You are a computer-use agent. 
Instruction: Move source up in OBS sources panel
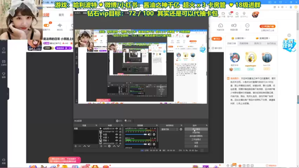pyautogui.click(x=114, y=146)
